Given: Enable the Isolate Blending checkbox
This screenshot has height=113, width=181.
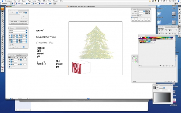Looking at the screenshot, I should click(x=10, y=21).
